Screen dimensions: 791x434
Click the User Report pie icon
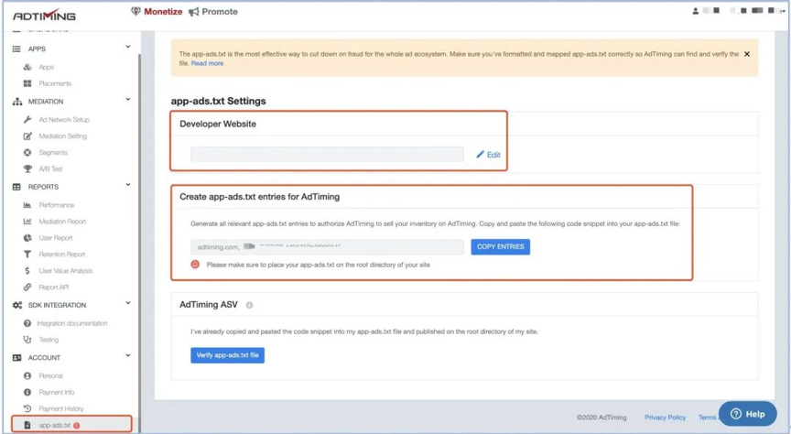click(27, 238)
